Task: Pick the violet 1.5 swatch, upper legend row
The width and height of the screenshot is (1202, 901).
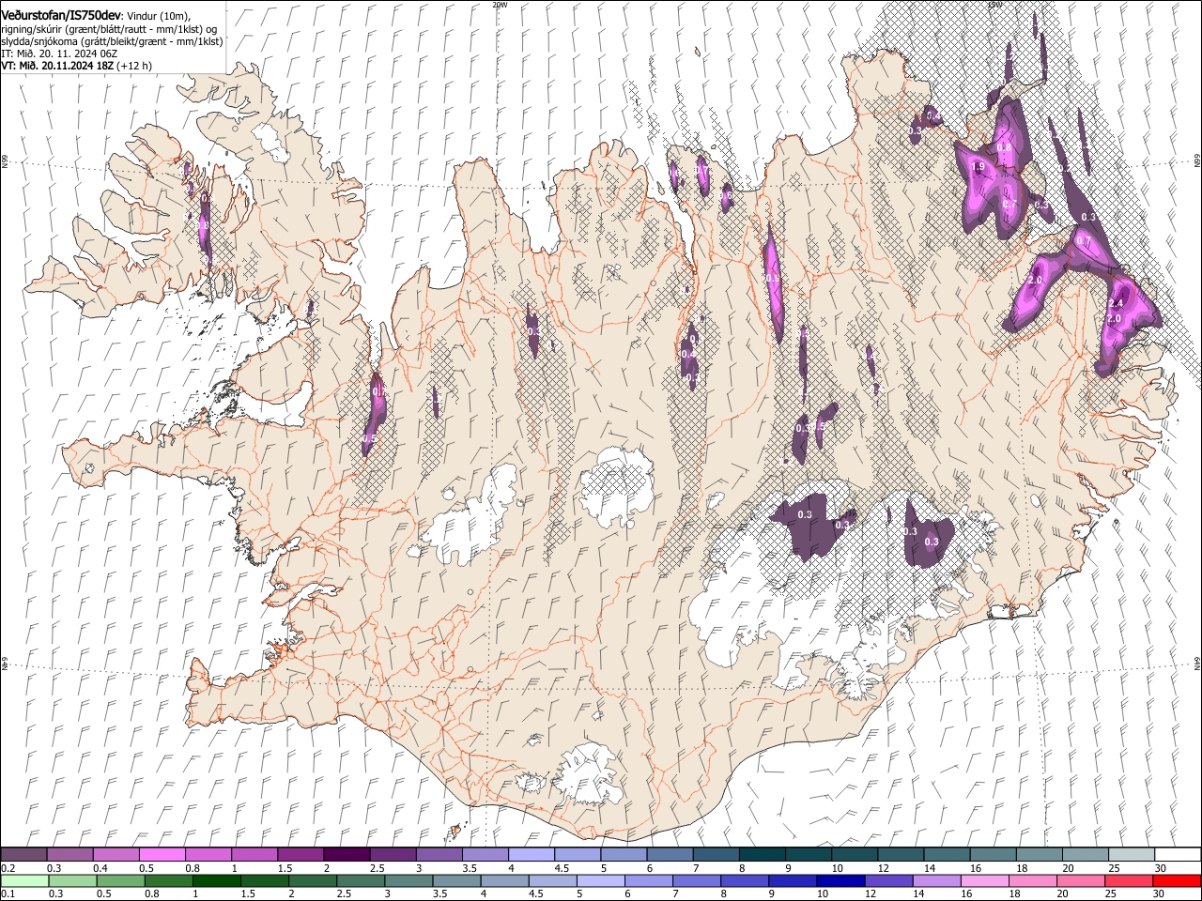Action: (300, 854)
